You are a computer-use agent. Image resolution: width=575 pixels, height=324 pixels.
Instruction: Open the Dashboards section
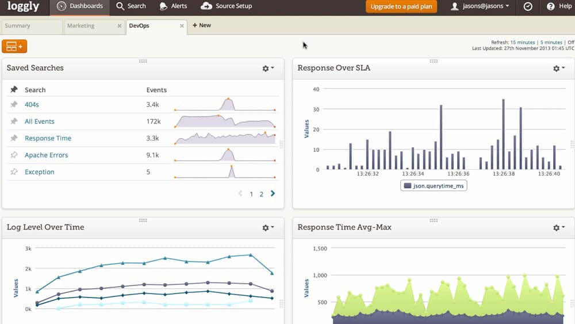pyautogui.click(x=79, y=6)
